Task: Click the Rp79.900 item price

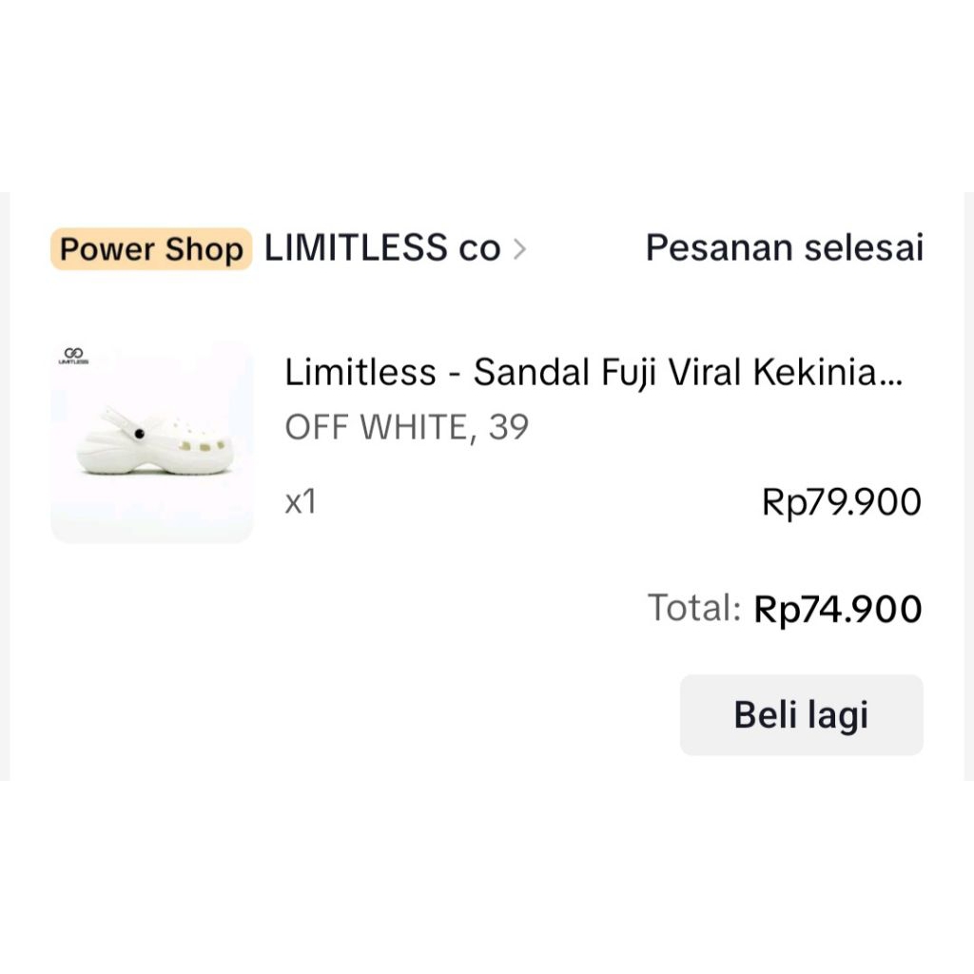Action: point(843,501)
